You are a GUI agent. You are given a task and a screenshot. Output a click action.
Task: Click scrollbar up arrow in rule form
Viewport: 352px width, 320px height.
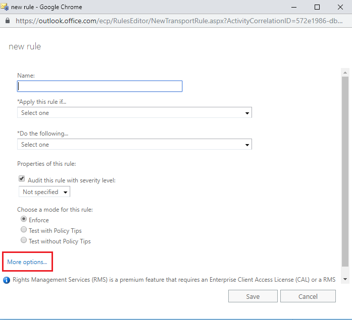pos(345,73)
